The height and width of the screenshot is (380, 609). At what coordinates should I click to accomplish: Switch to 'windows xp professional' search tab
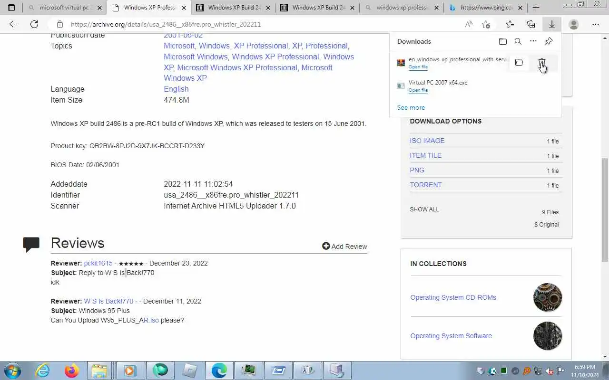click(402, 8)
